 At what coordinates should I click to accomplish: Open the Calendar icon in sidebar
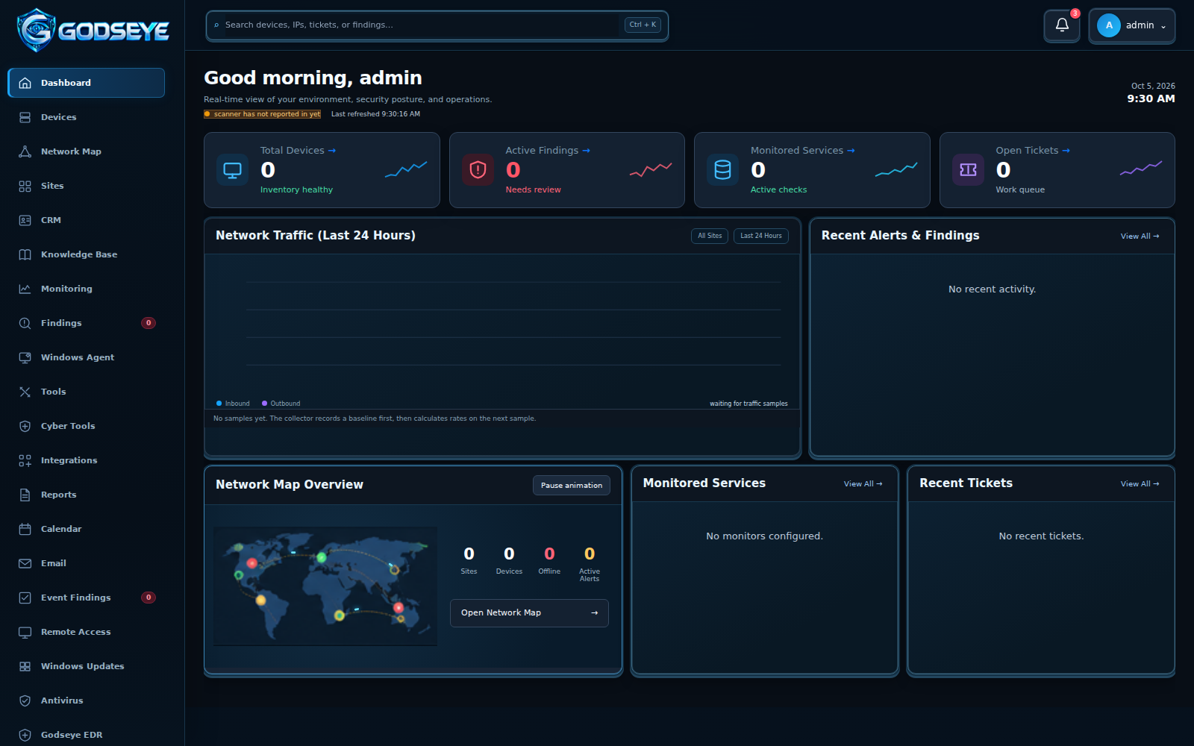point(25,529)
